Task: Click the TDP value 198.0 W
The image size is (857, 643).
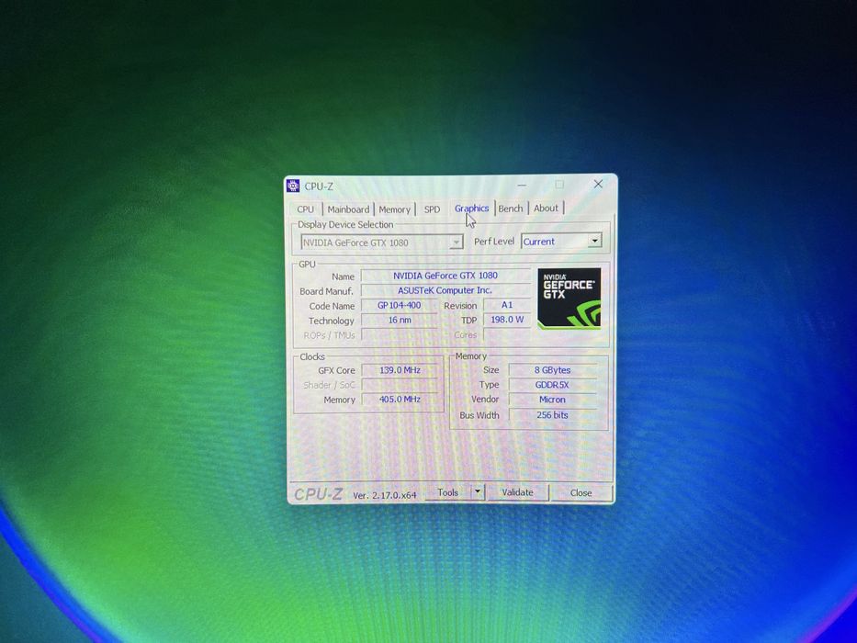Action: pos(507,320)
